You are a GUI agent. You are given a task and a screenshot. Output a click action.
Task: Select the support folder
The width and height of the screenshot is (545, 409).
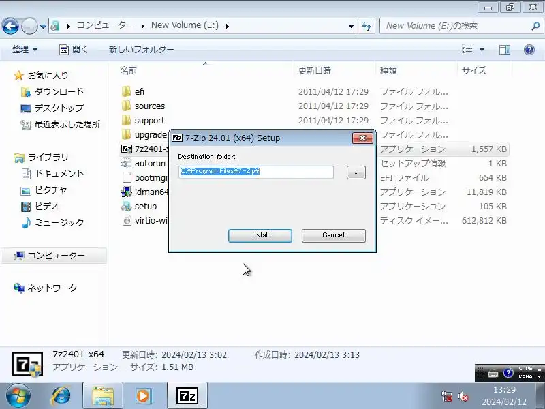[149, 121]
